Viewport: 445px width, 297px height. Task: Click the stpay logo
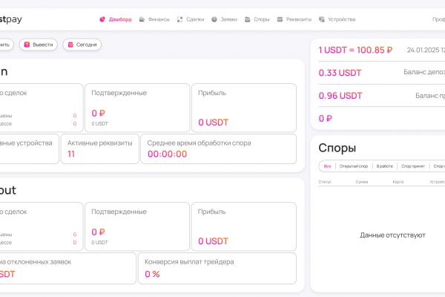[11, 19]
